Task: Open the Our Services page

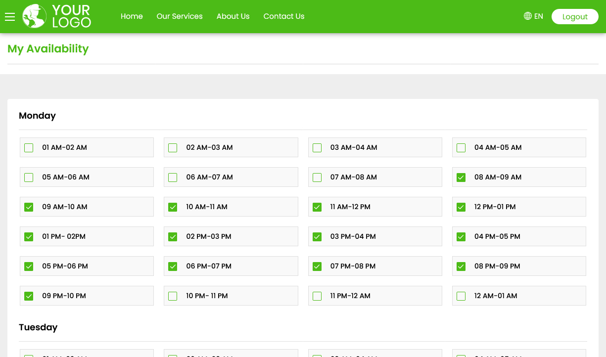Action: coord(179,16)
